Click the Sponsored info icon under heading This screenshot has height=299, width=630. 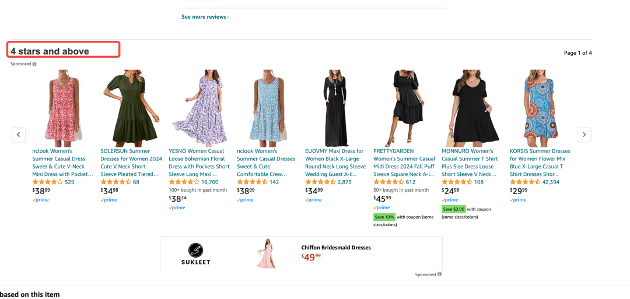tap(34, 64)
